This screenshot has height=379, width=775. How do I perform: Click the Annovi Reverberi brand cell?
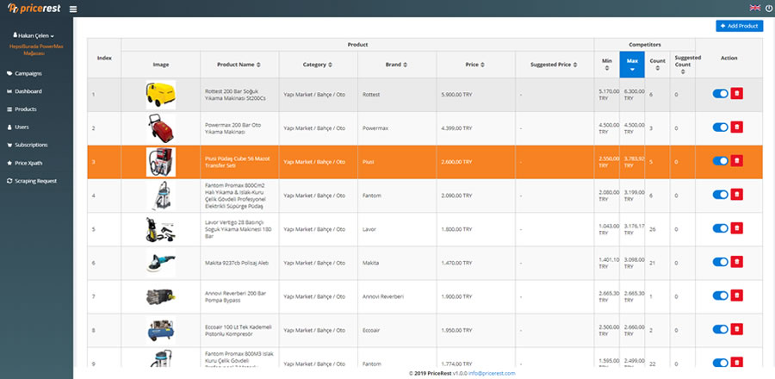pyautogui.click(x=397, y=296)
